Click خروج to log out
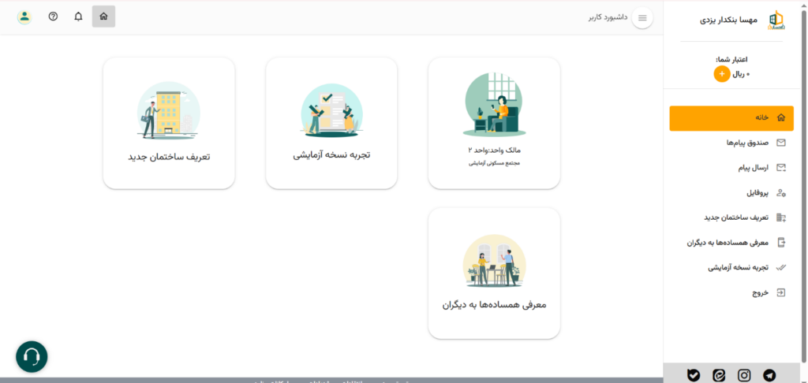 731,293
